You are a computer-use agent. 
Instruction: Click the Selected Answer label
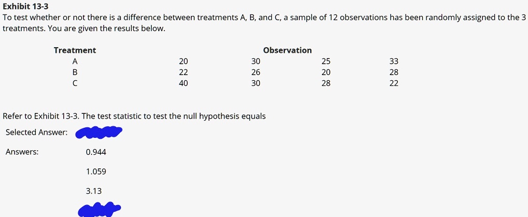(x=36, y=133)
